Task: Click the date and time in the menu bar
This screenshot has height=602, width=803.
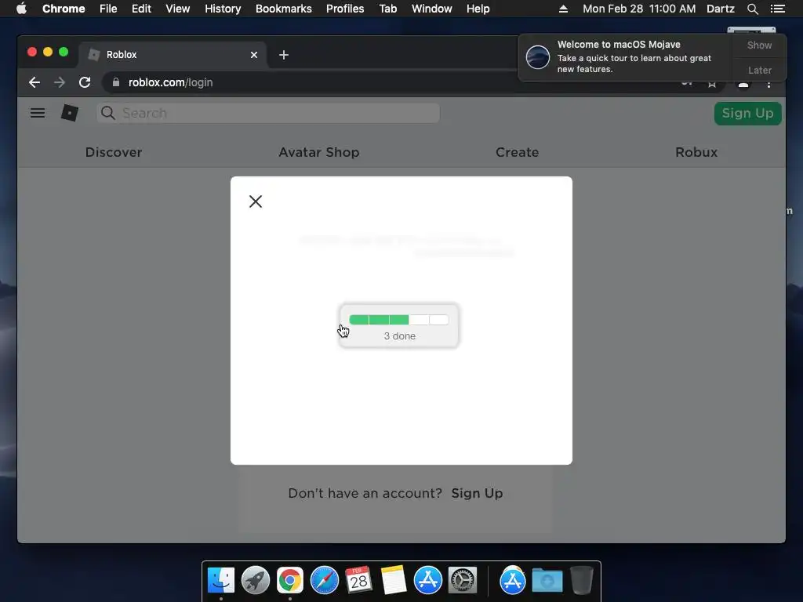Action: [639, 9]
